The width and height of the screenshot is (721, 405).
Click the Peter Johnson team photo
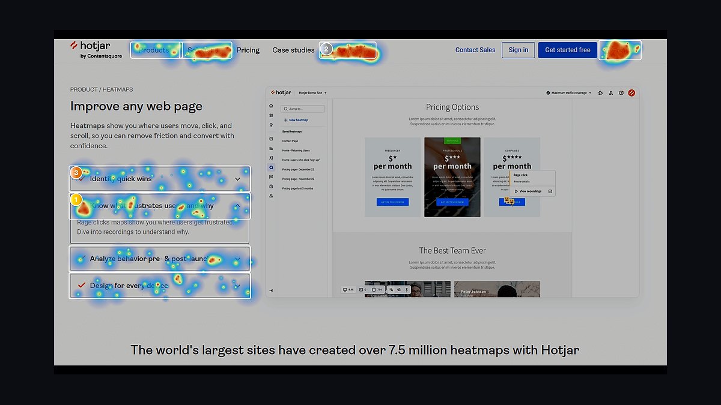tap(497, 289)
